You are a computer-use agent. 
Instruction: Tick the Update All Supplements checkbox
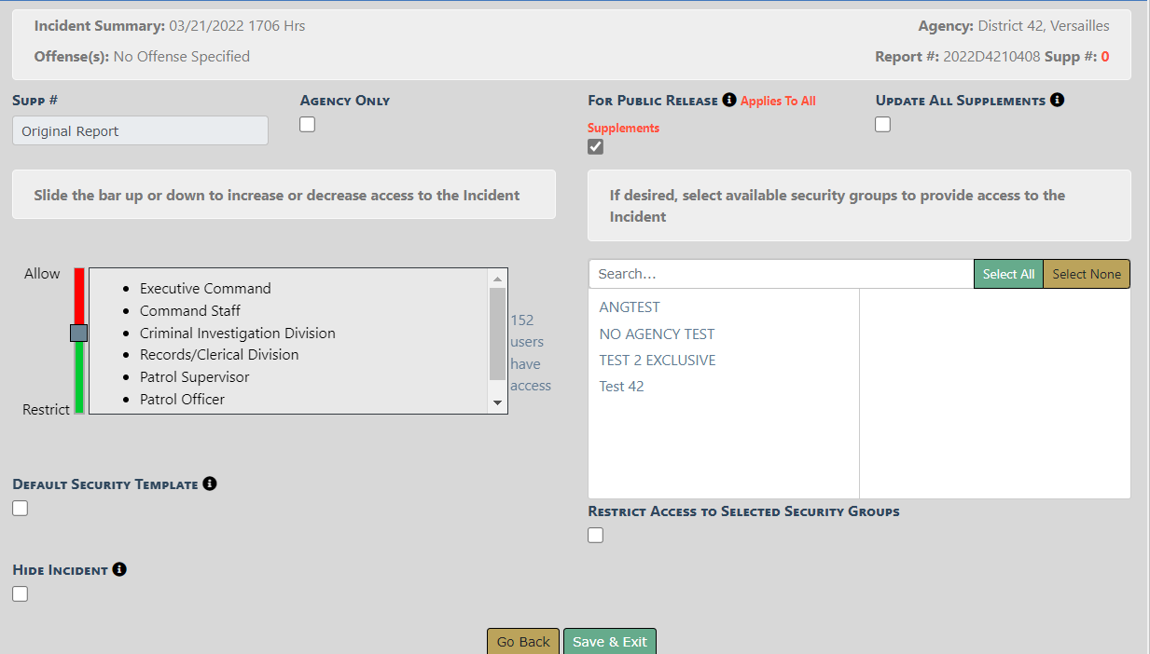(x=883, y=125)
